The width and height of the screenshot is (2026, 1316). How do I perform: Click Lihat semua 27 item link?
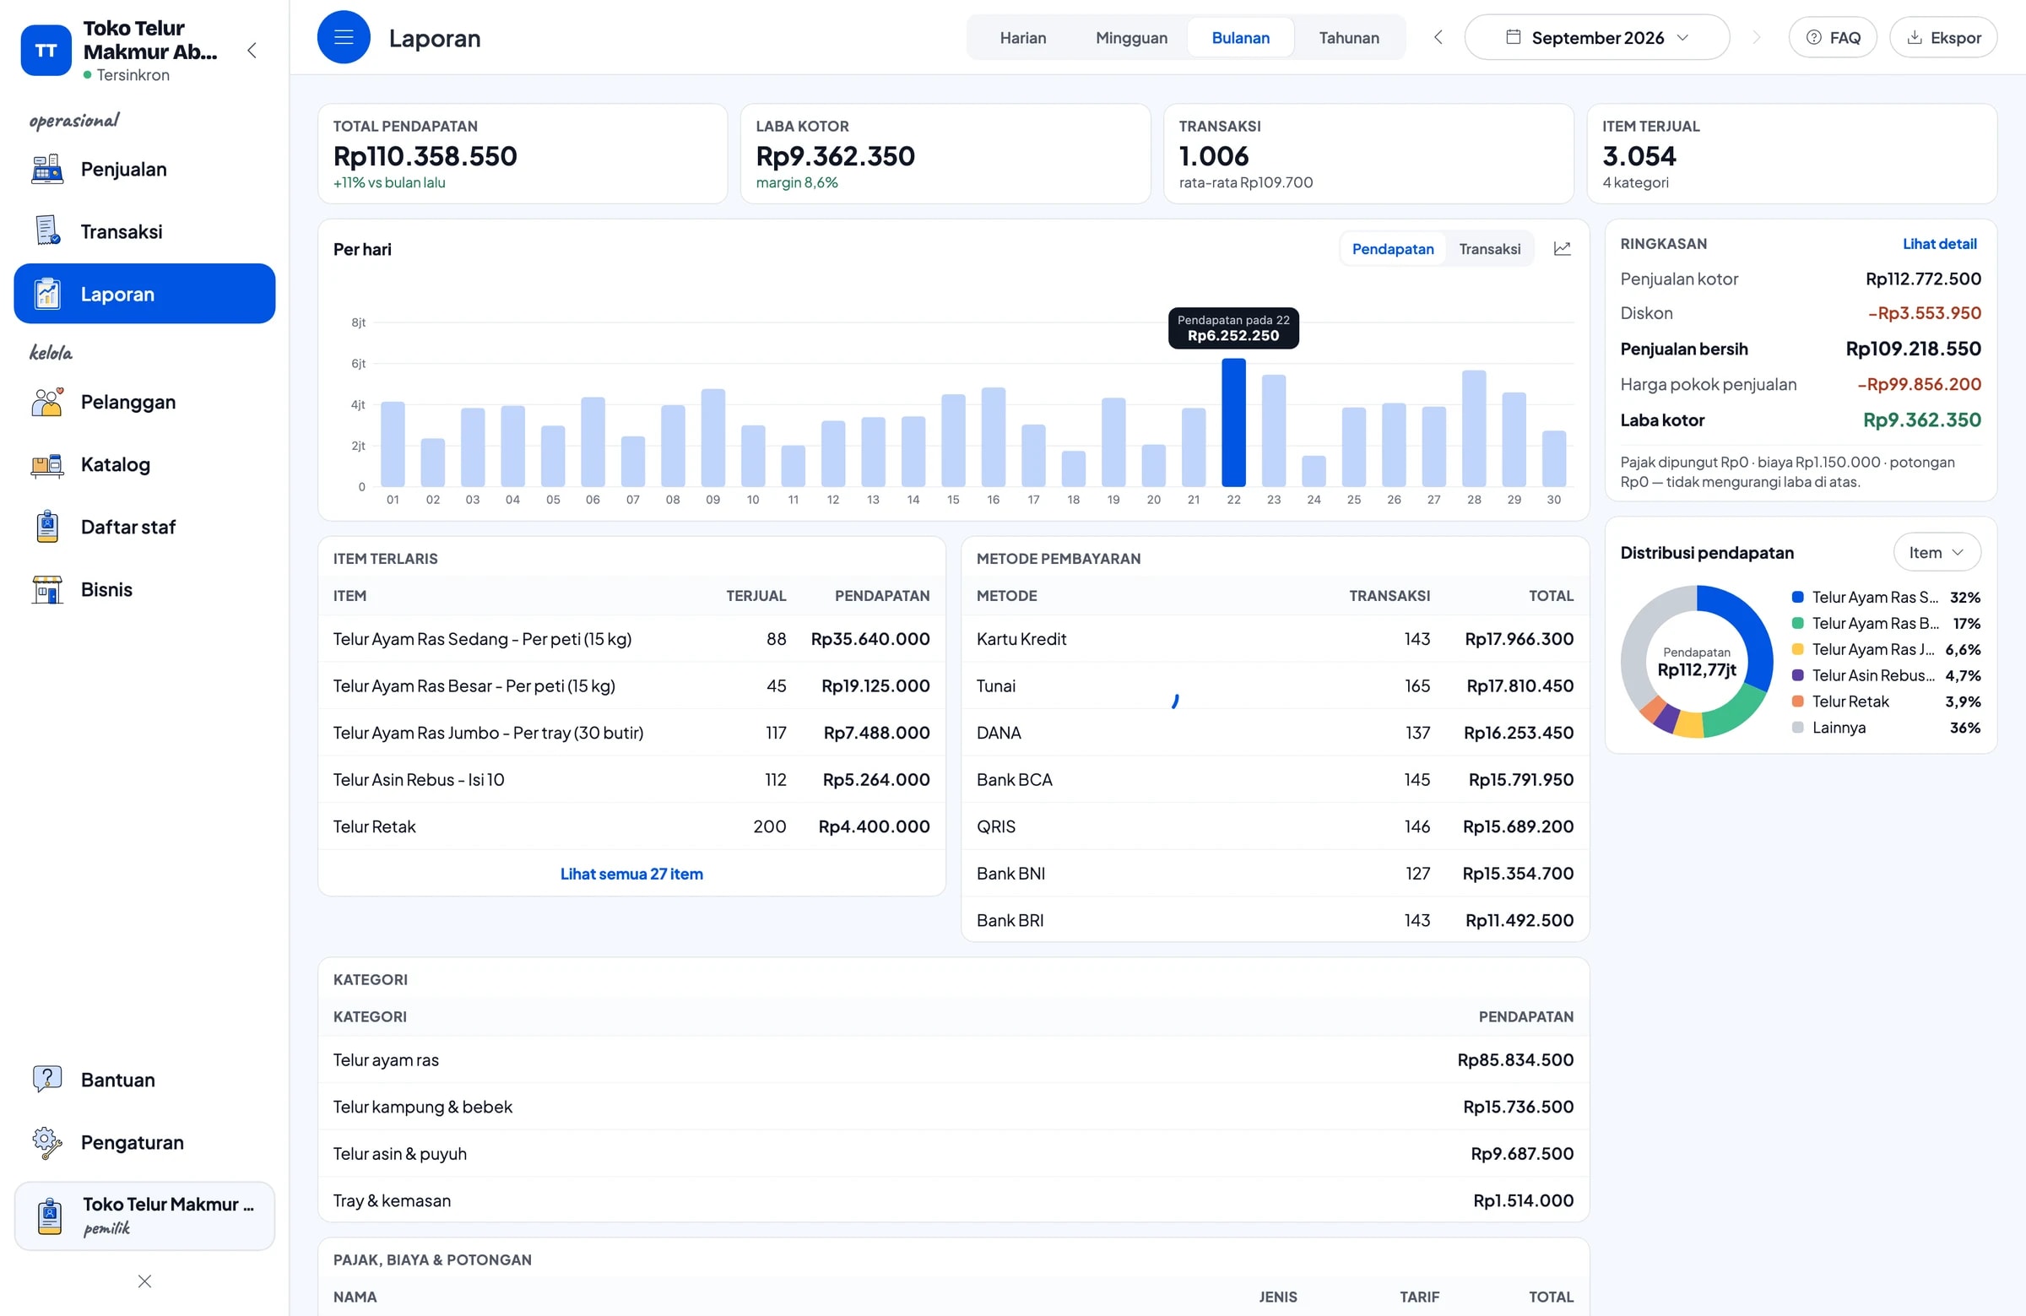(631, 874)
